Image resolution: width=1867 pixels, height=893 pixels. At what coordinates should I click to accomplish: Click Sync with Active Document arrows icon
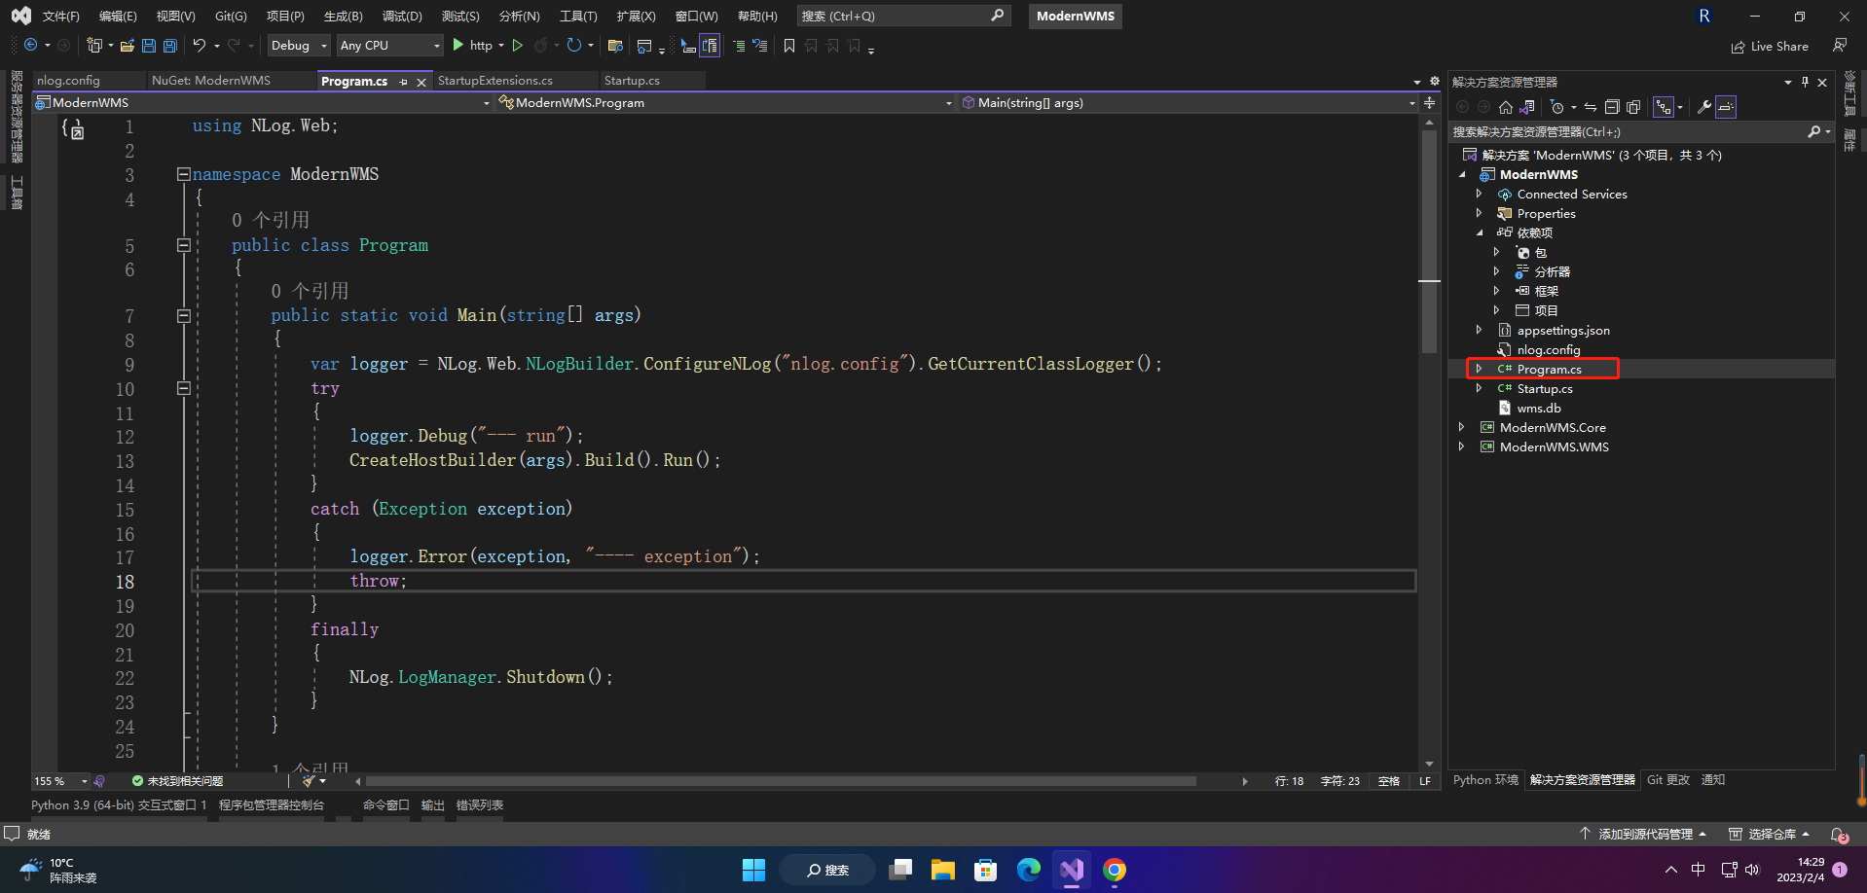click(1591, 107)
